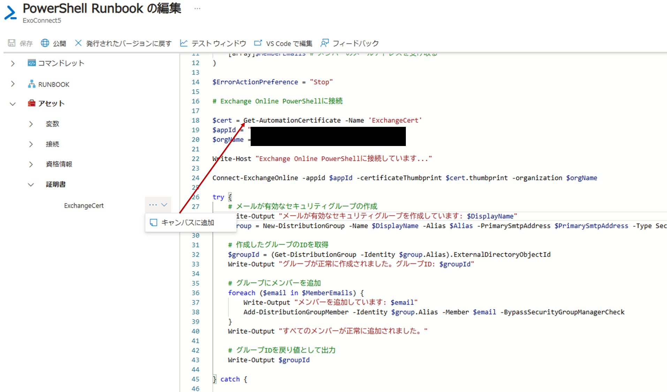The width and height of the screenshot is (667, 392).
Task: Click line number 24 in gutter
Action: click(196, 178)
